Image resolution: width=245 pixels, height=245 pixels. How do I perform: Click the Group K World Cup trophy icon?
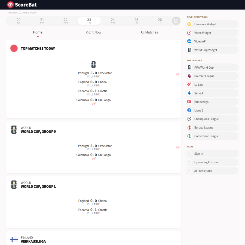point(14,130)
